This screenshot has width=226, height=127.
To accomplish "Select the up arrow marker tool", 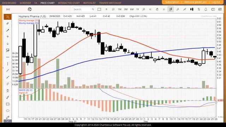I will coord(8,37).
